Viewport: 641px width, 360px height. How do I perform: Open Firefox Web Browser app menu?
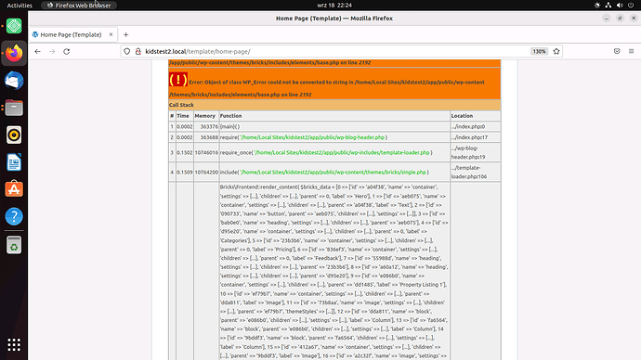click(79, 6)
